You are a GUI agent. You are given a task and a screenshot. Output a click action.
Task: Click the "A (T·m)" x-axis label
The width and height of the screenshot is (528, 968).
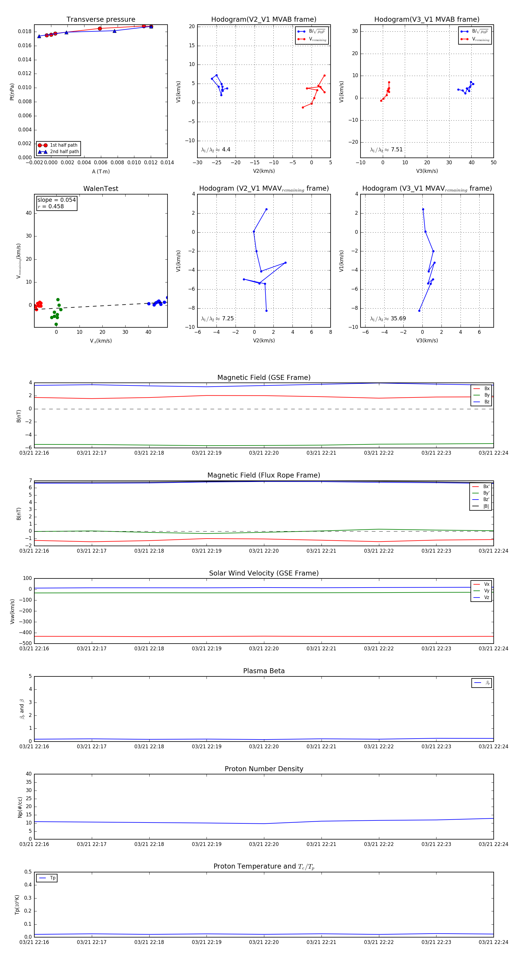pyautogui.click(x=101, y=172)
